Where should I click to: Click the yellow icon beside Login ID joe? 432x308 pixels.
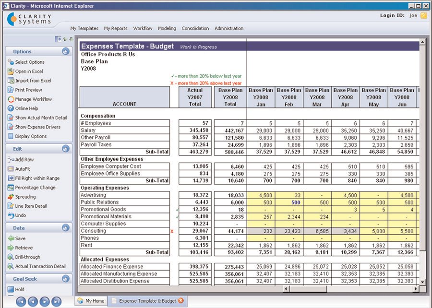[x=424, y=15]
